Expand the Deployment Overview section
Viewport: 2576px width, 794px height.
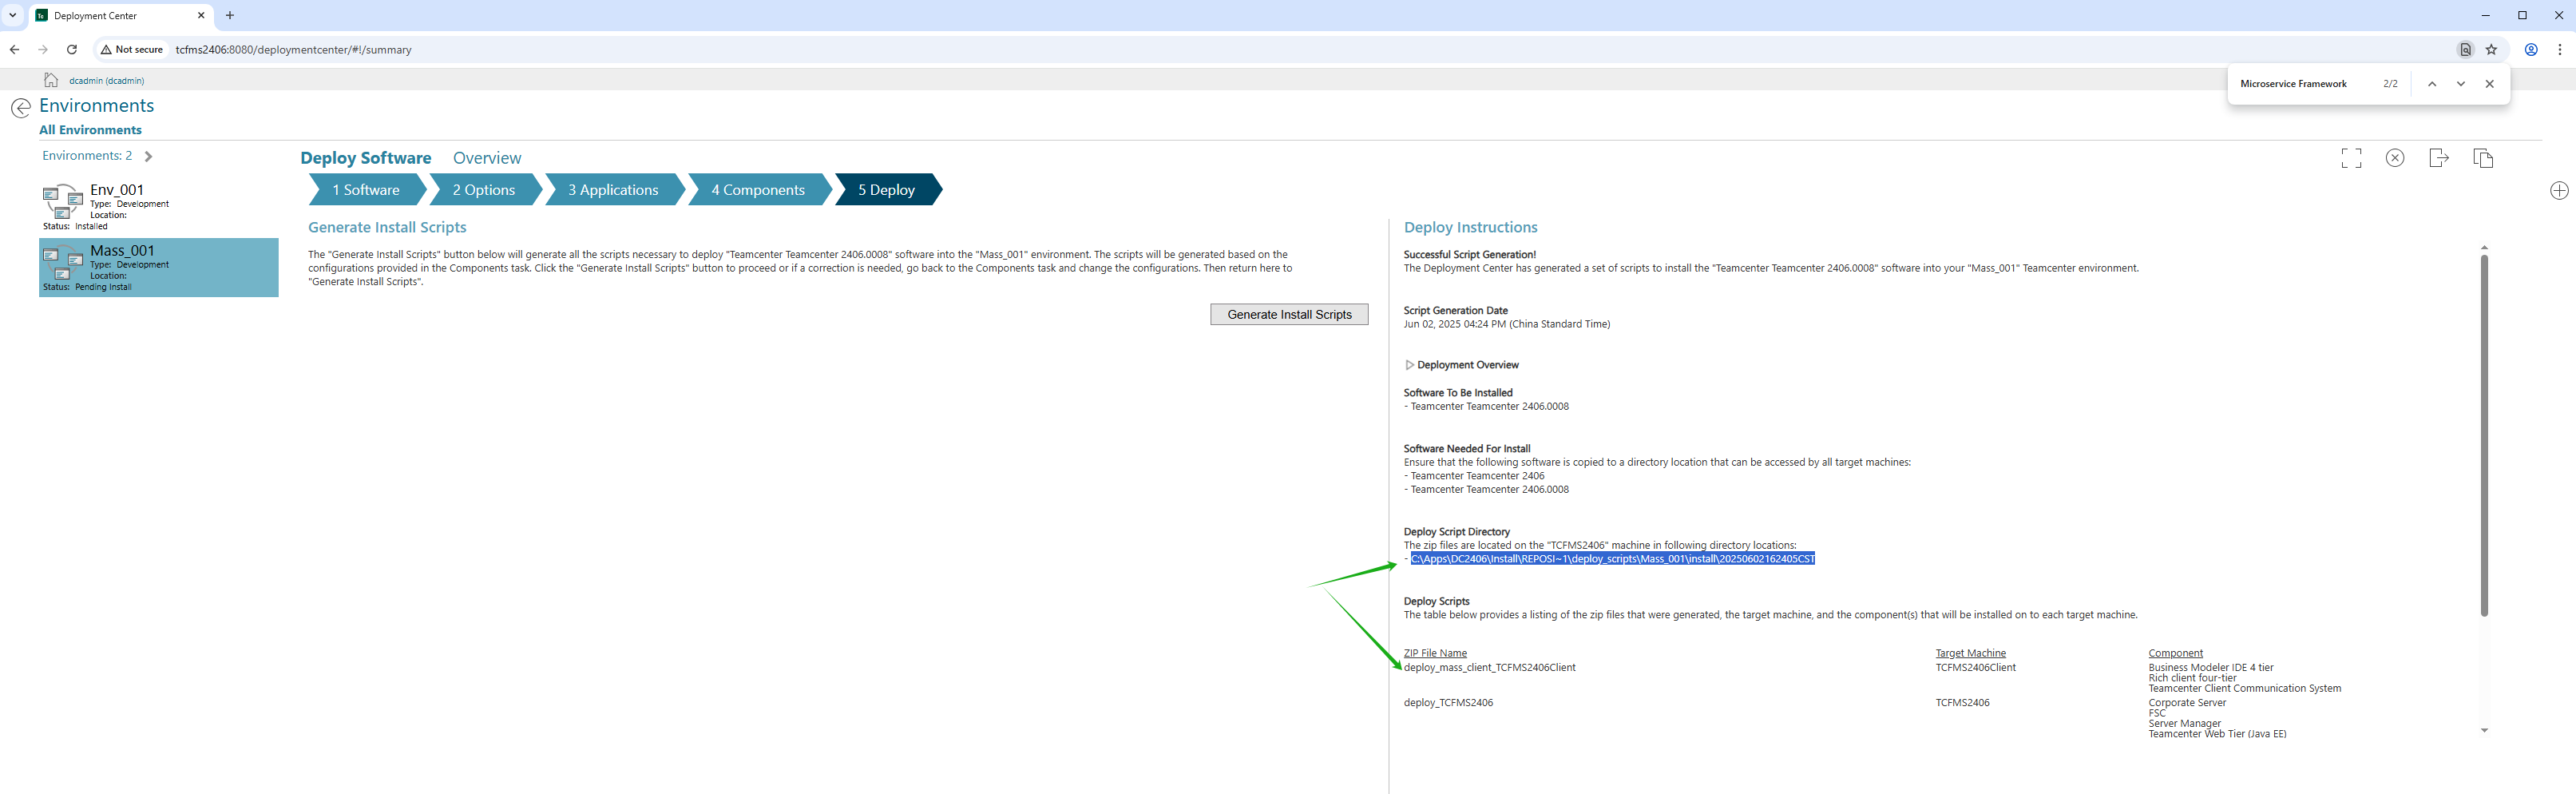pos(1409,365)
